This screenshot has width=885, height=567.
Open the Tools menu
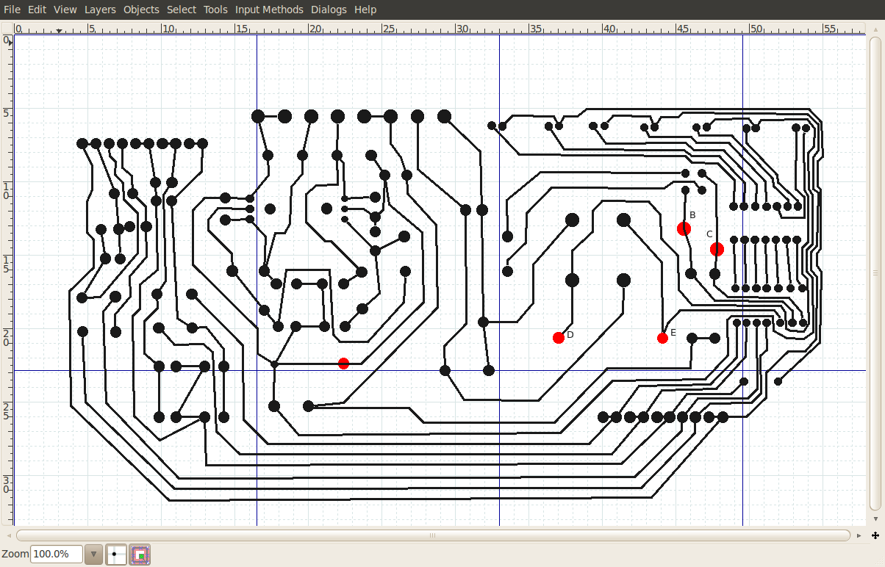tap(215, 10)
